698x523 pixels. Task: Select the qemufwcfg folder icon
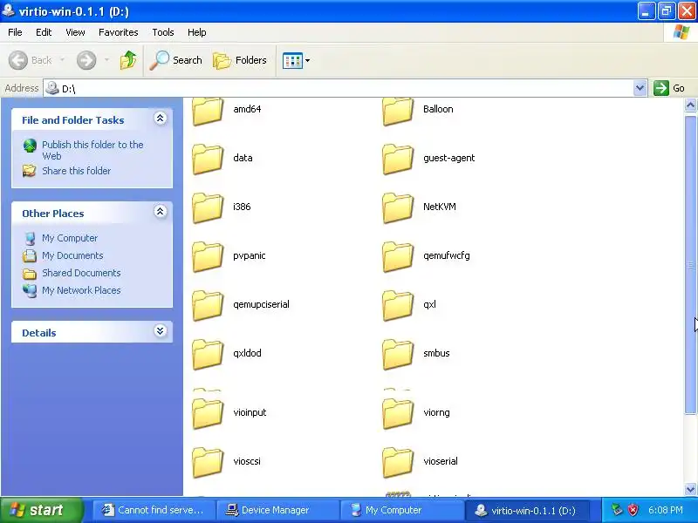[x=398, y=256]
